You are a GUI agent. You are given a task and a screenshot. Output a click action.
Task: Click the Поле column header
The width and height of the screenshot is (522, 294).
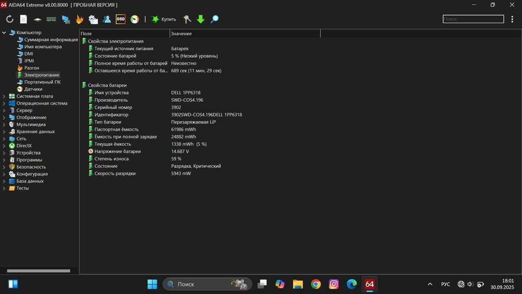(x=125, y=33)
